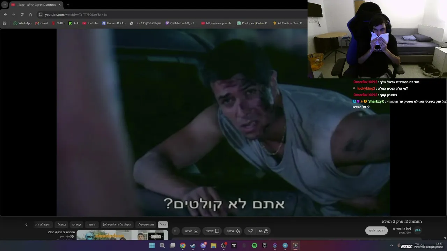Open more actions menu beside download button
Image resolution: width=447 pixels, height=251 pixels.
[176, 231]
